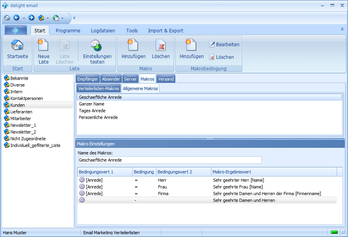Click the small home icon in quick toolbar
This screenshot has height=237, width=348.
click(x=7, y=18)
